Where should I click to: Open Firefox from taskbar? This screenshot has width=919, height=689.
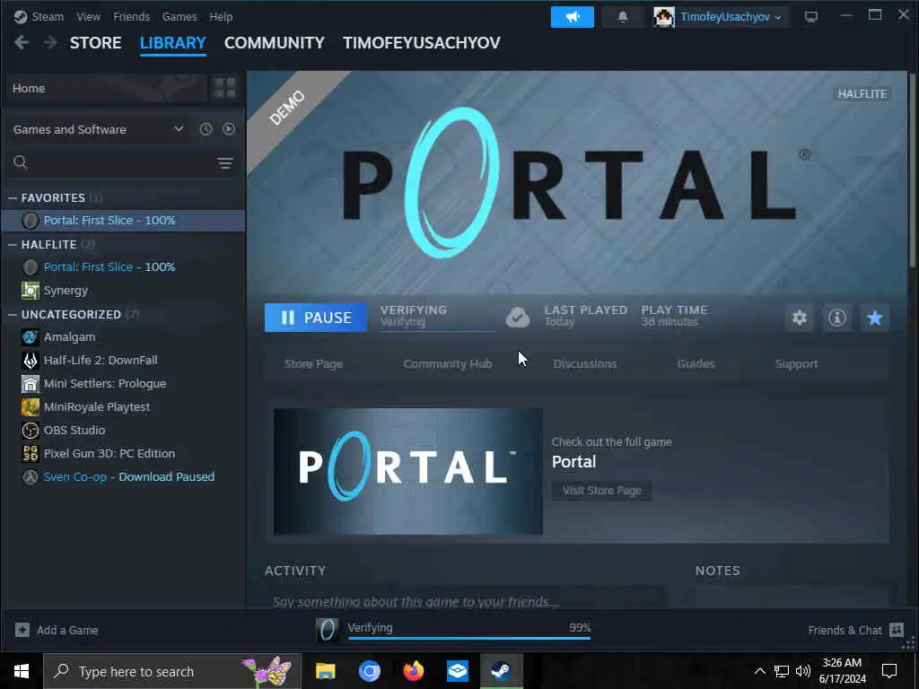[413, 671]
